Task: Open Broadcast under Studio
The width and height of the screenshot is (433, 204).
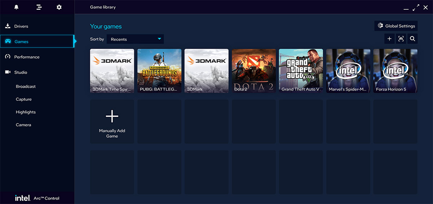Action: (26, 87)
